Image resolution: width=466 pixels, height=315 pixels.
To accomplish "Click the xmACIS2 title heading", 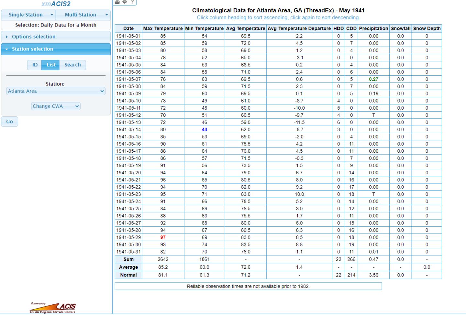I will (56, 4).
